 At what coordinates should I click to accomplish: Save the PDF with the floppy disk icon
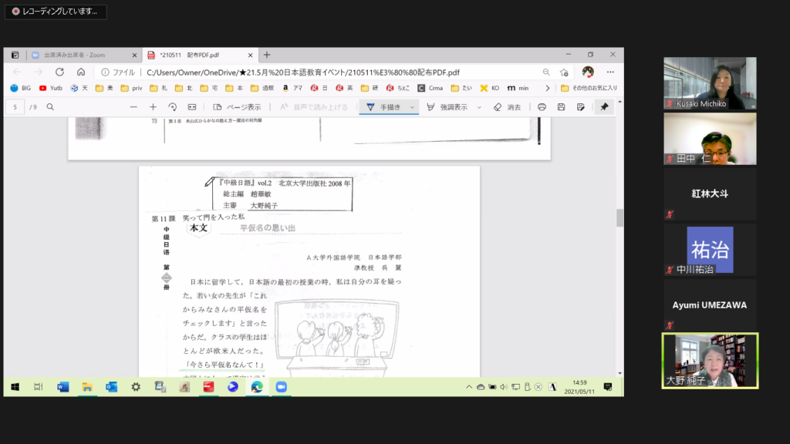click(561, 107)
